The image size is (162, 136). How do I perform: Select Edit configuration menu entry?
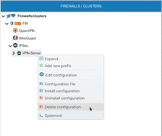pyautogui.click(x=61, y=75)
